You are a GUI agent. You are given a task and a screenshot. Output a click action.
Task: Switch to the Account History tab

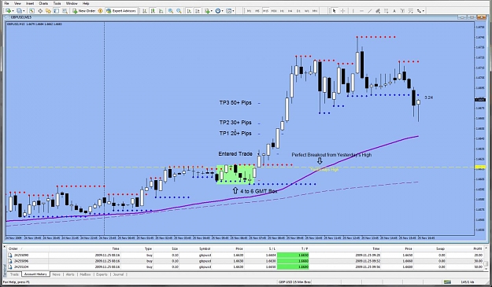(x=35, y=274)
